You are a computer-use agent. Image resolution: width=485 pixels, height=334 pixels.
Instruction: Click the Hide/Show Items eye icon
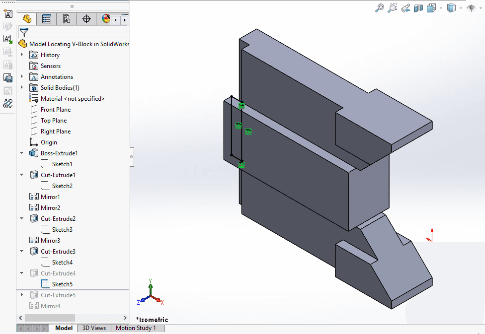point(471,8)
